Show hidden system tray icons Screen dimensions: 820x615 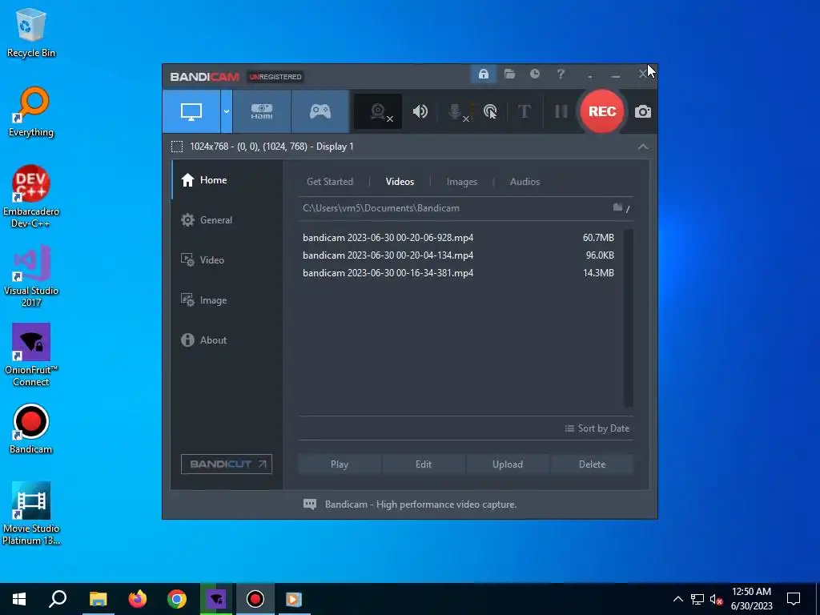click(x=677, y=599)
